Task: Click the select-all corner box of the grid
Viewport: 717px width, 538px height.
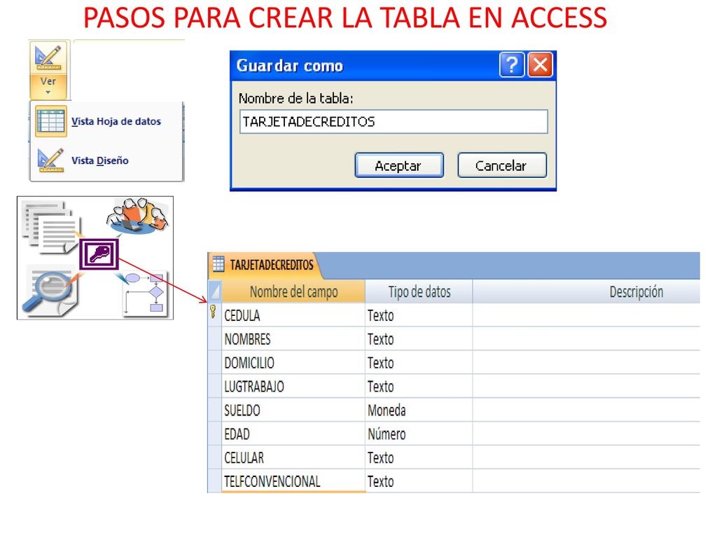Action: [x=214, y=291]
